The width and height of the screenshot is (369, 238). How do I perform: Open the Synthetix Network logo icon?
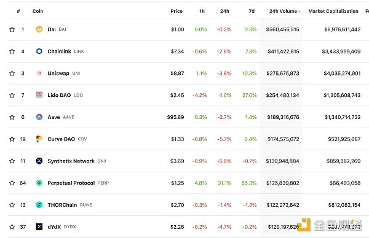[x=39, y=161]
